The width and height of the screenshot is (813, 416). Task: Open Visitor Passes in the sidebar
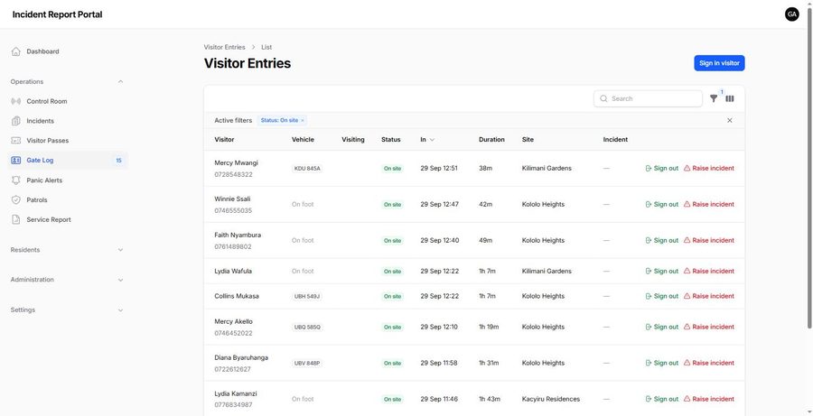pyautogui.click(x=68, y=141)
